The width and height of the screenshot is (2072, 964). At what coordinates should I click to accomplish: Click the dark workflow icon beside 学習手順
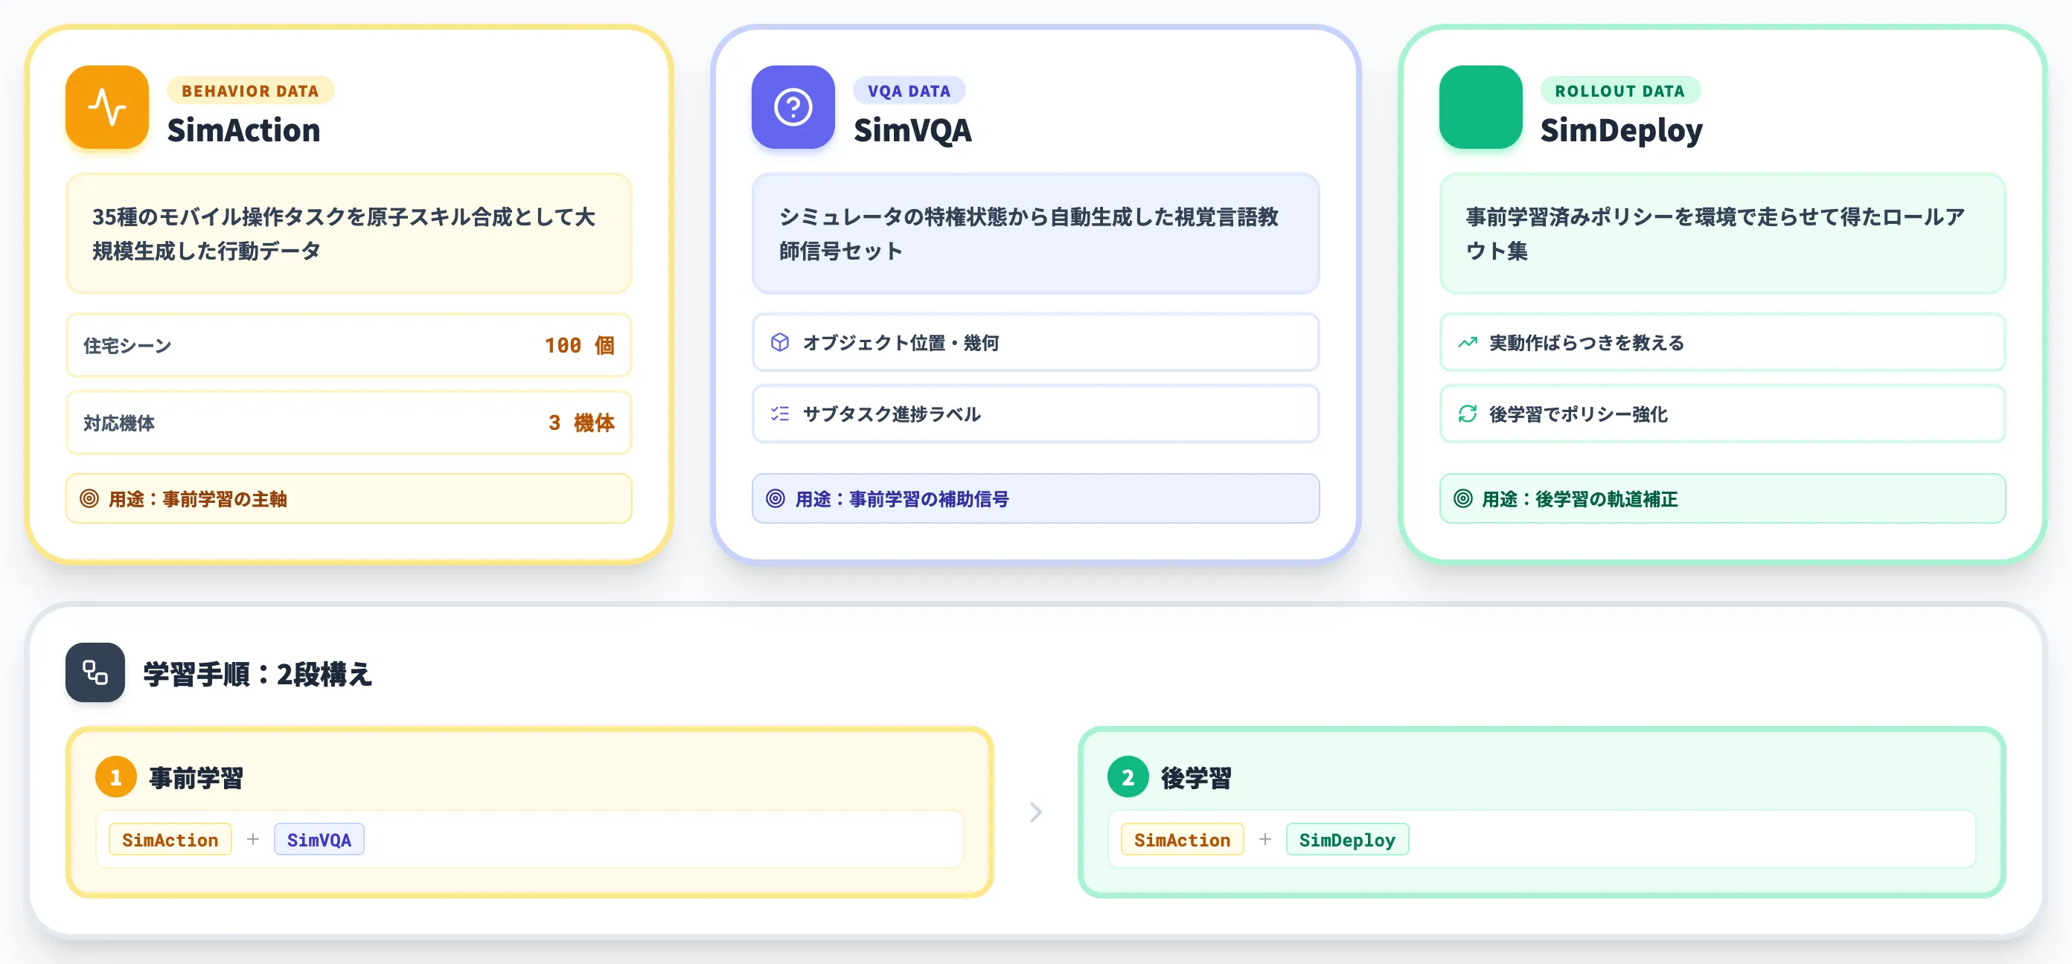point(95,672)
